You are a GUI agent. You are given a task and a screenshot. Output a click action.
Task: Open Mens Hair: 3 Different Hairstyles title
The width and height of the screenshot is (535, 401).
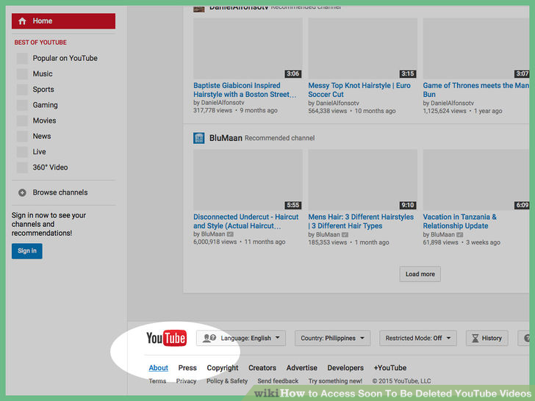coord(361,221)
